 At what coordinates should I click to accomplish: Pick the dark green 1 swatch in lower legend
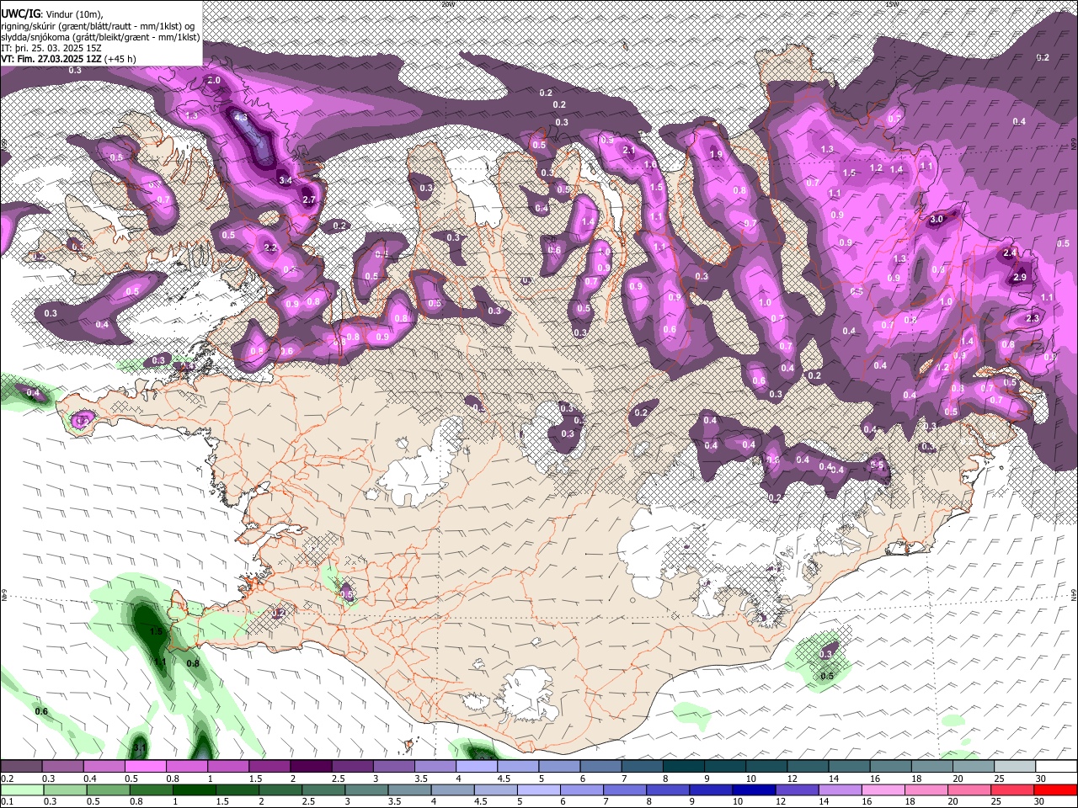click(194, 790)
